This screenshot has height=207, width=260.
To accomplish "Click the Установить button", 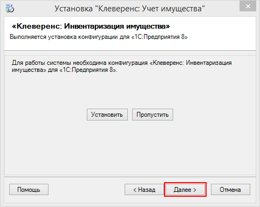I will click(x=107, y=115).
